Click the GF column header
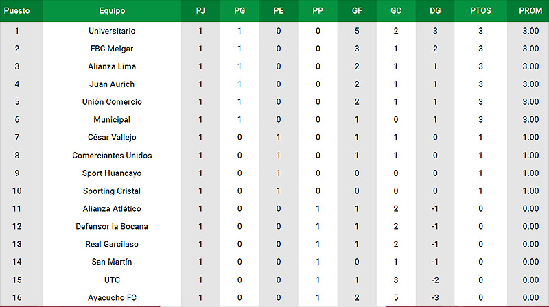Image resolution: width=549 pixels, height=307 pixels. click(x=357, y=11)
